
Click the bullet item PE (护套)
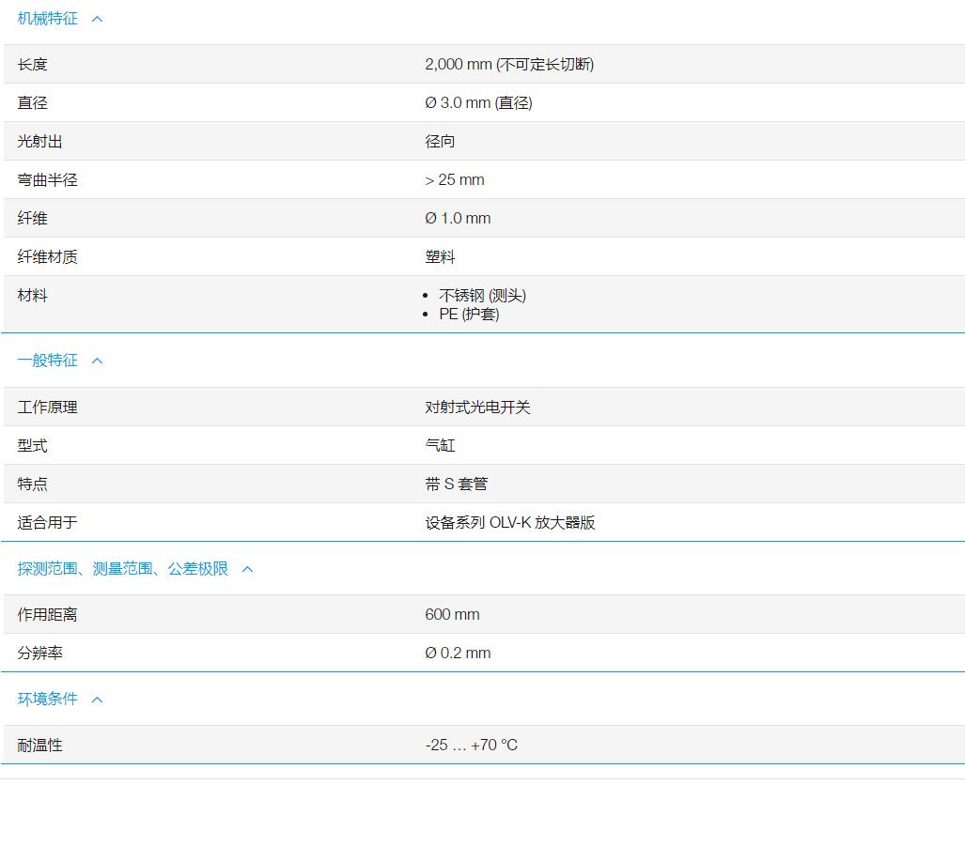pyautogui.click(x=467, y=314)
